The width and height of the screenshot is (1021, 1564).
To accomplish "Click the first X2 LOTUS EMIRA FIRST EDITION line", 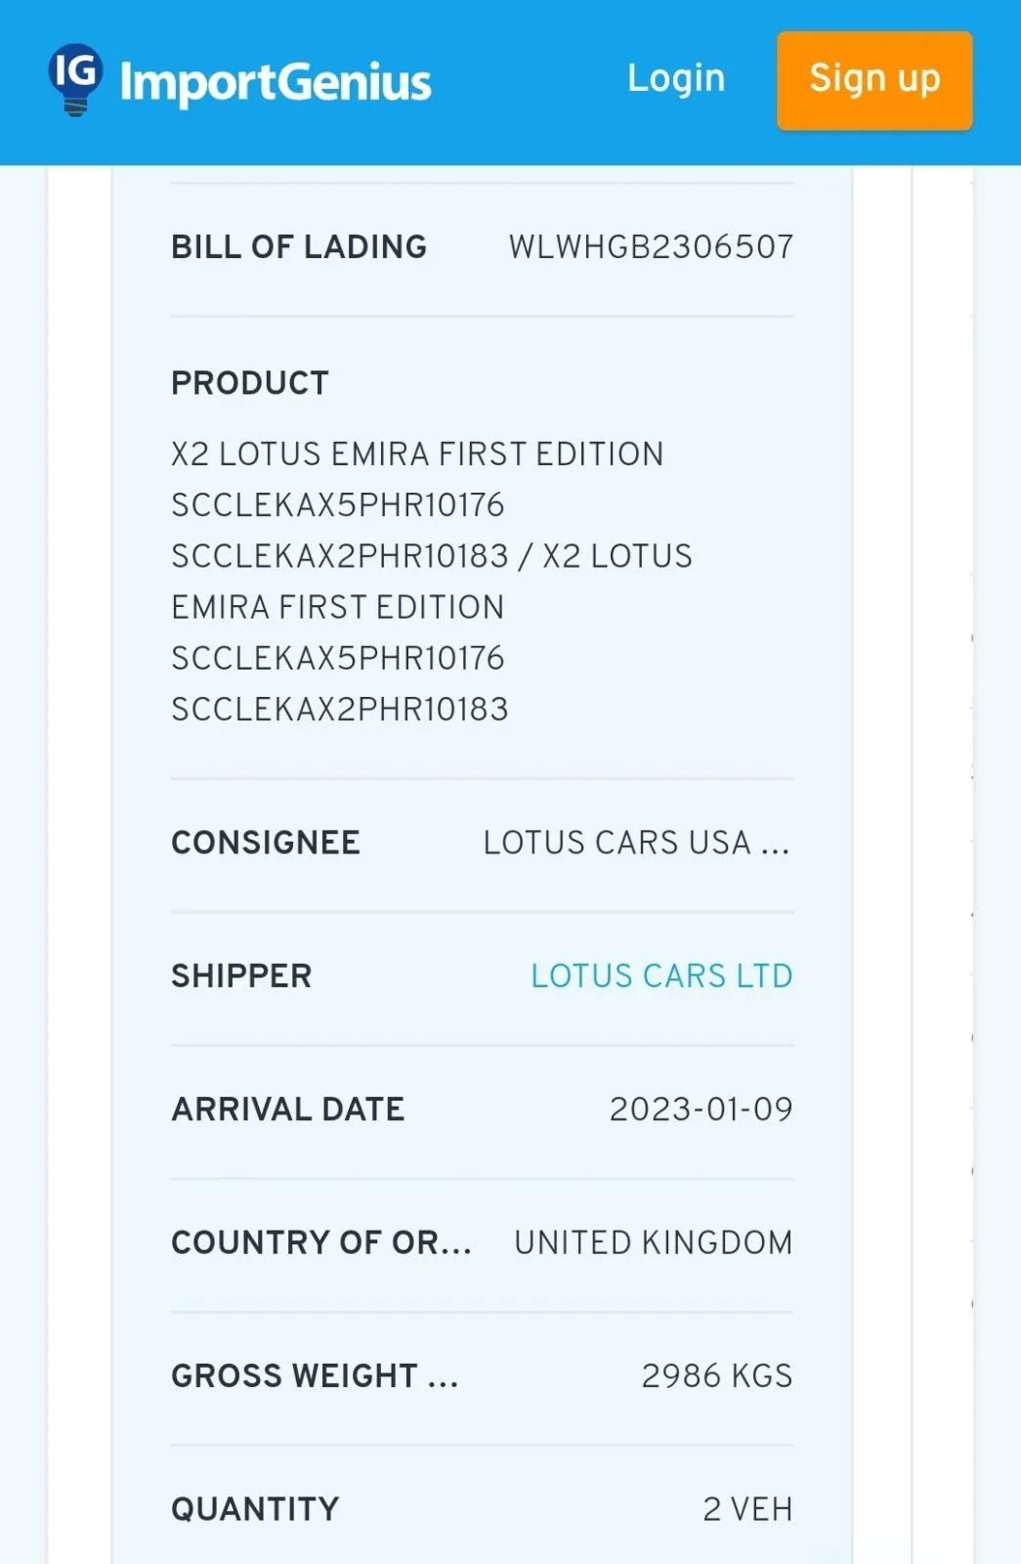I will 417,455.
